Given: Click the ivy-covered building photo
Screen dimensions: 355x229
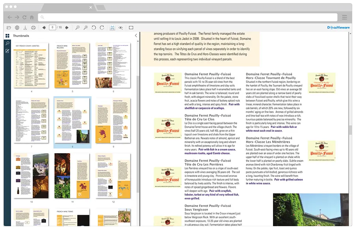Looking at the screenshot, I should (x=311, y=210).
